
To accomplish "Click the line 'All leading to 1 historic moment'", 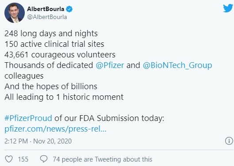I will (64, 97).
